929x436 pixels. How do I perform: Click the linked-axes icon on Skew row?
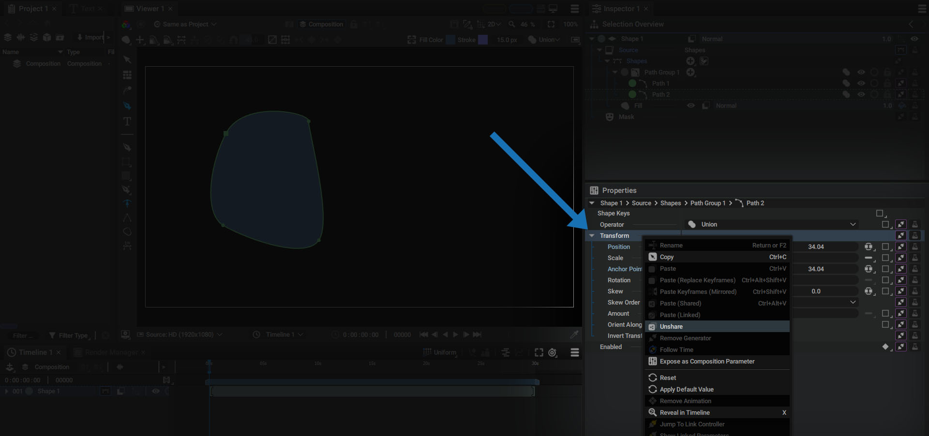[869, 291]
